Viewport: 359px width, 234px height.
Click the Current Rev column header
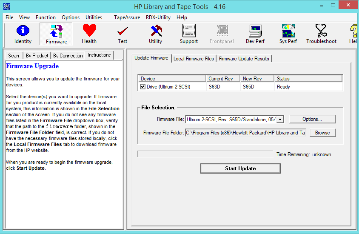coord(223,79)
